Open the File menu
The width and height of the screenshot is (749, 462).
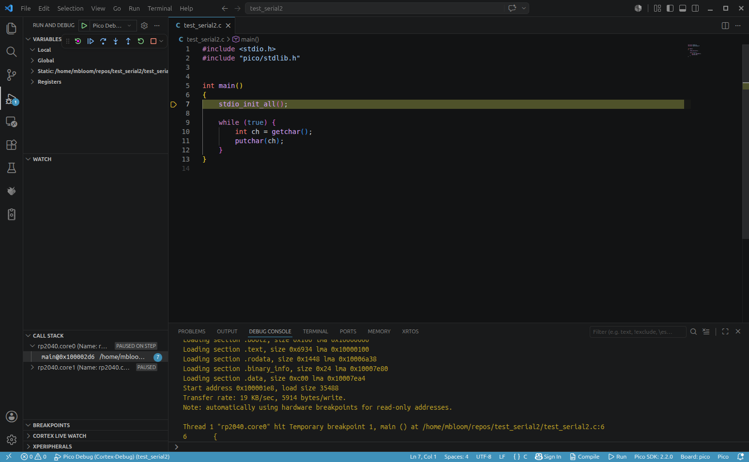pos(26,8)
